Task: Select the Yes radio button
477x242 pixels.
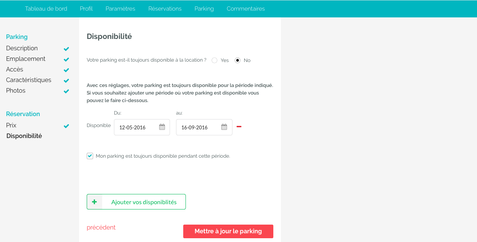Action: pyautogui.click(x=214, y=60)
